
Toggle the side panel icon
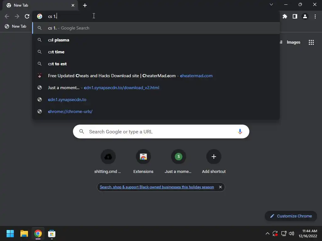(295, 16)
